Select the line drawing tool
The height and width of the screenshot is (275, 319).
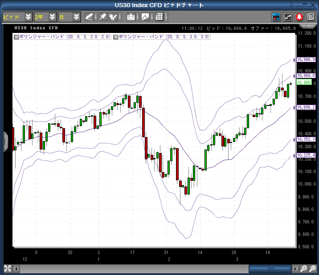pyautogui.click(x=89, y=17)
